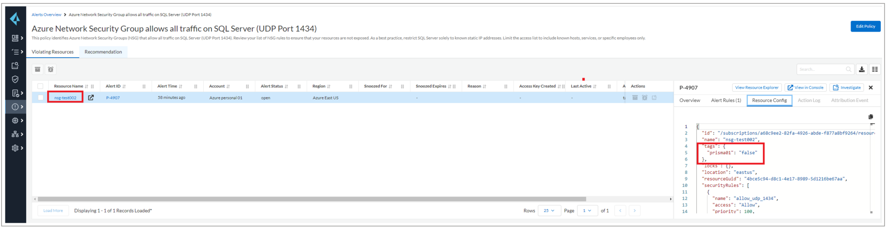
Task: Switch to Recommendation tab
Action: point(103,52)
